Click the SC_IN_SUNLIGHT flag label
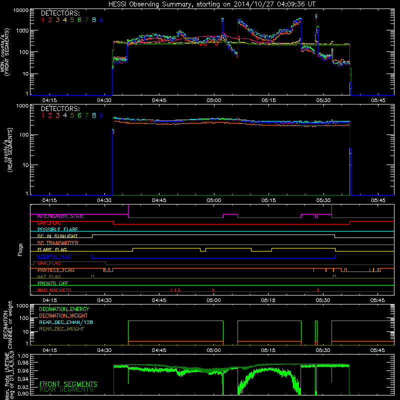Image resolution: width=400 pixels, height=400 pixels. click(57, 236)
